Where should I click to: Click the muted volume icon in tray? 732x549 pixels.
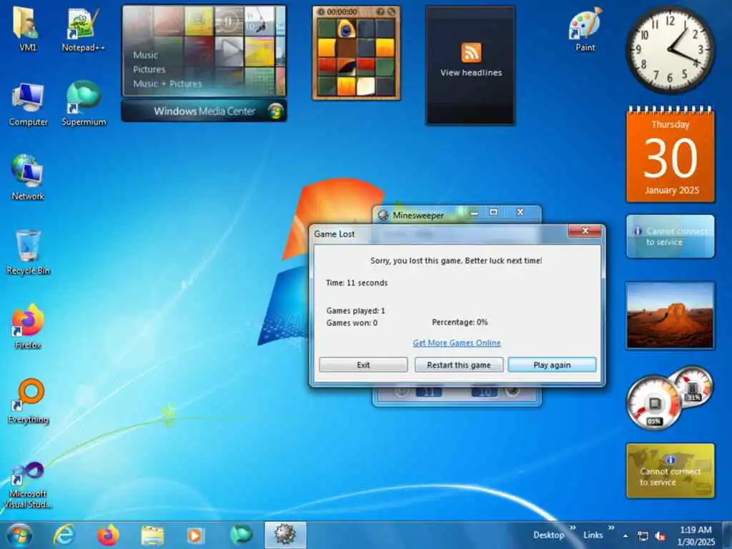click(x=660, y=536)
